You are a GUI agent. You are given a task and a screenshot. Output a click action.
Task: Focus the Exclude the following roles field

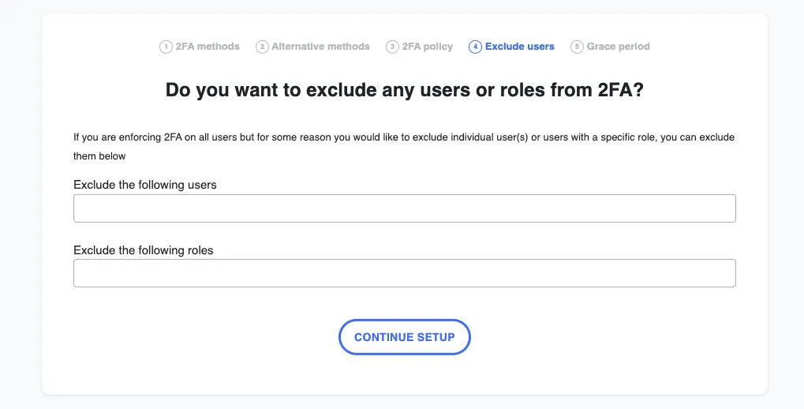click(x=405, y=273)
